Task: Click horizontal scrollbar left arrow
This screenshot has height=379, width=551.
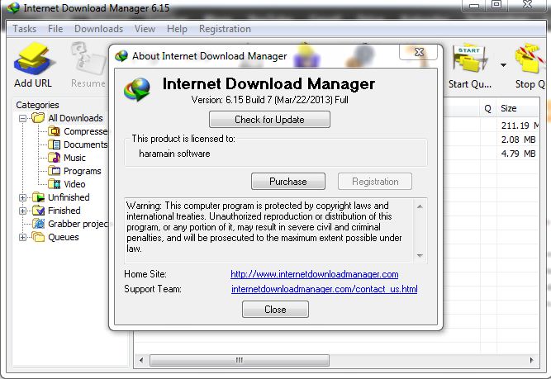Action: point(141,360)
